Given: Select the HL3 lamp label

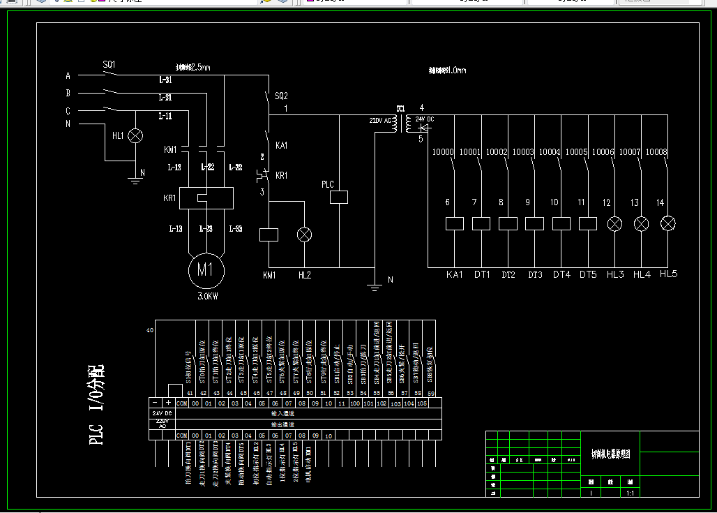Looking at the screenshot, I should (615, 274).
